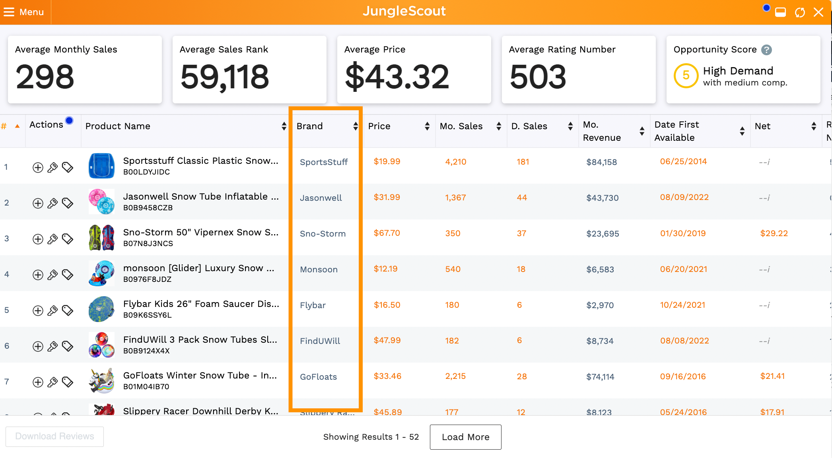Add GoFloats Snow Tube with plus icon
Screen dimensions: 832x458
[x=38, y=382]
